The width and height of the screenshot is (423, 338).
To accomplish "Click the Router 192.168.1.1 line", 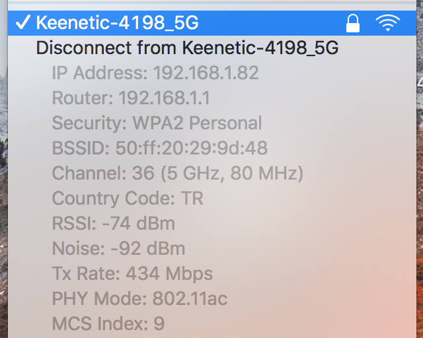I will 131,98.
